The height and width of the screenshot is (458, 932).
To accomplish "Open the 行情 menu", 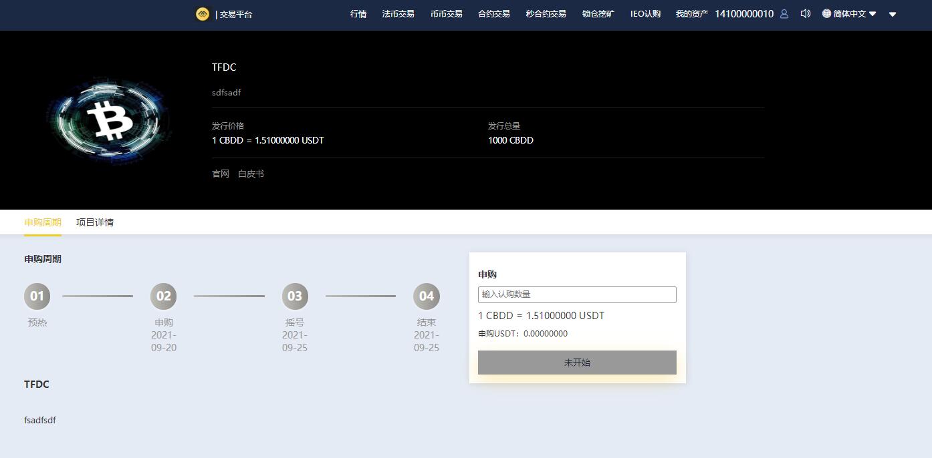I will (358, 14).
